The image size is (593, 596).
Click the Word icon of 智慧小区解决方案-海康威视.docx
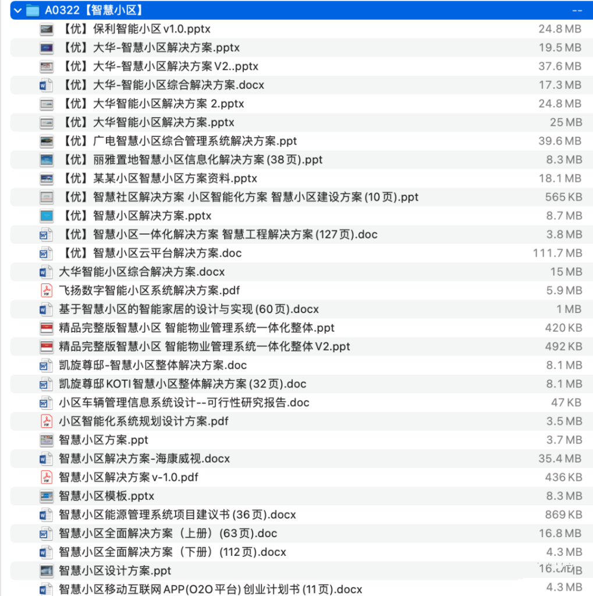(46, 459)
